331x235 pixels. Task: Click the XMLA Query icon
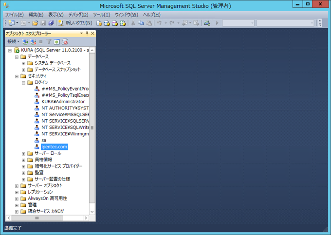[123, 23]
